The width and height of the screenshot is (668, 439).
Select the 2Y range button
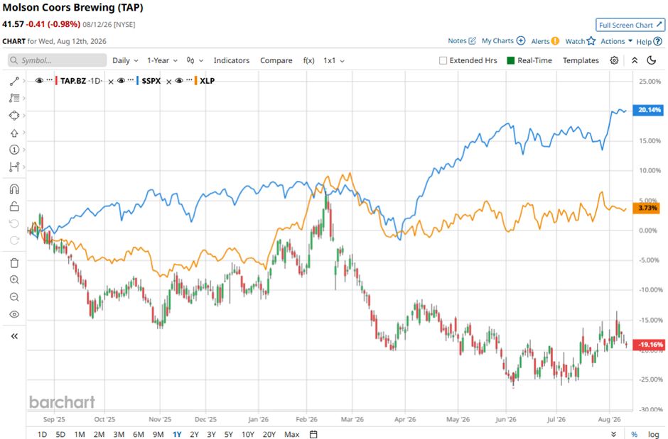(x=194, y=434)
